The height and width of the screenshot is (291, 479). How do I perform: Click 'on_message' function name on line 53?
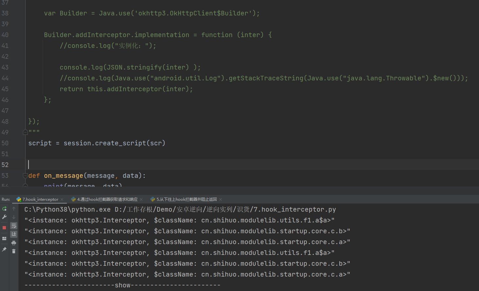[64, 176]
